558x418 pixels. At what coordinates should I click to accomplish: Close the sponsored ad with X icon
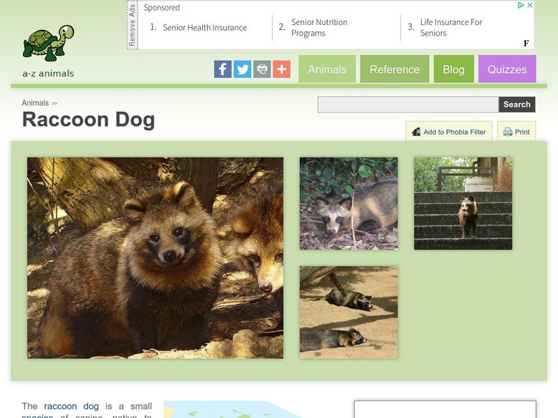[x=530, y=5]
